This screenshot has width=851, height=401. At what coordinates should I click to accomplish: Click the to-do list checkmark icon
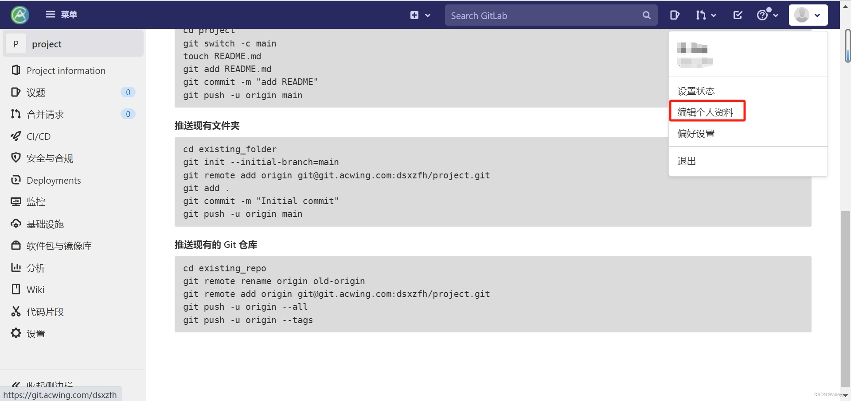click(x=737, y=15)
